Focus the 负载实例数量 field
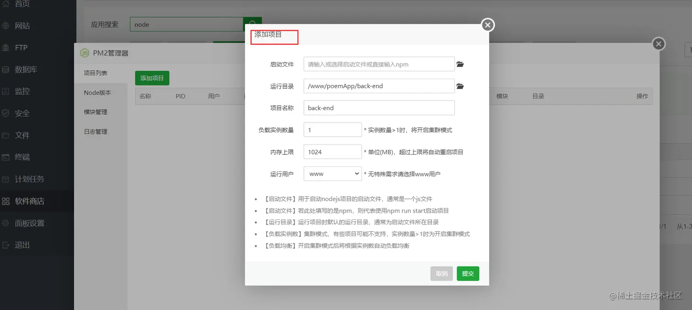Screen dimensions: 692x310 [333, 130]
